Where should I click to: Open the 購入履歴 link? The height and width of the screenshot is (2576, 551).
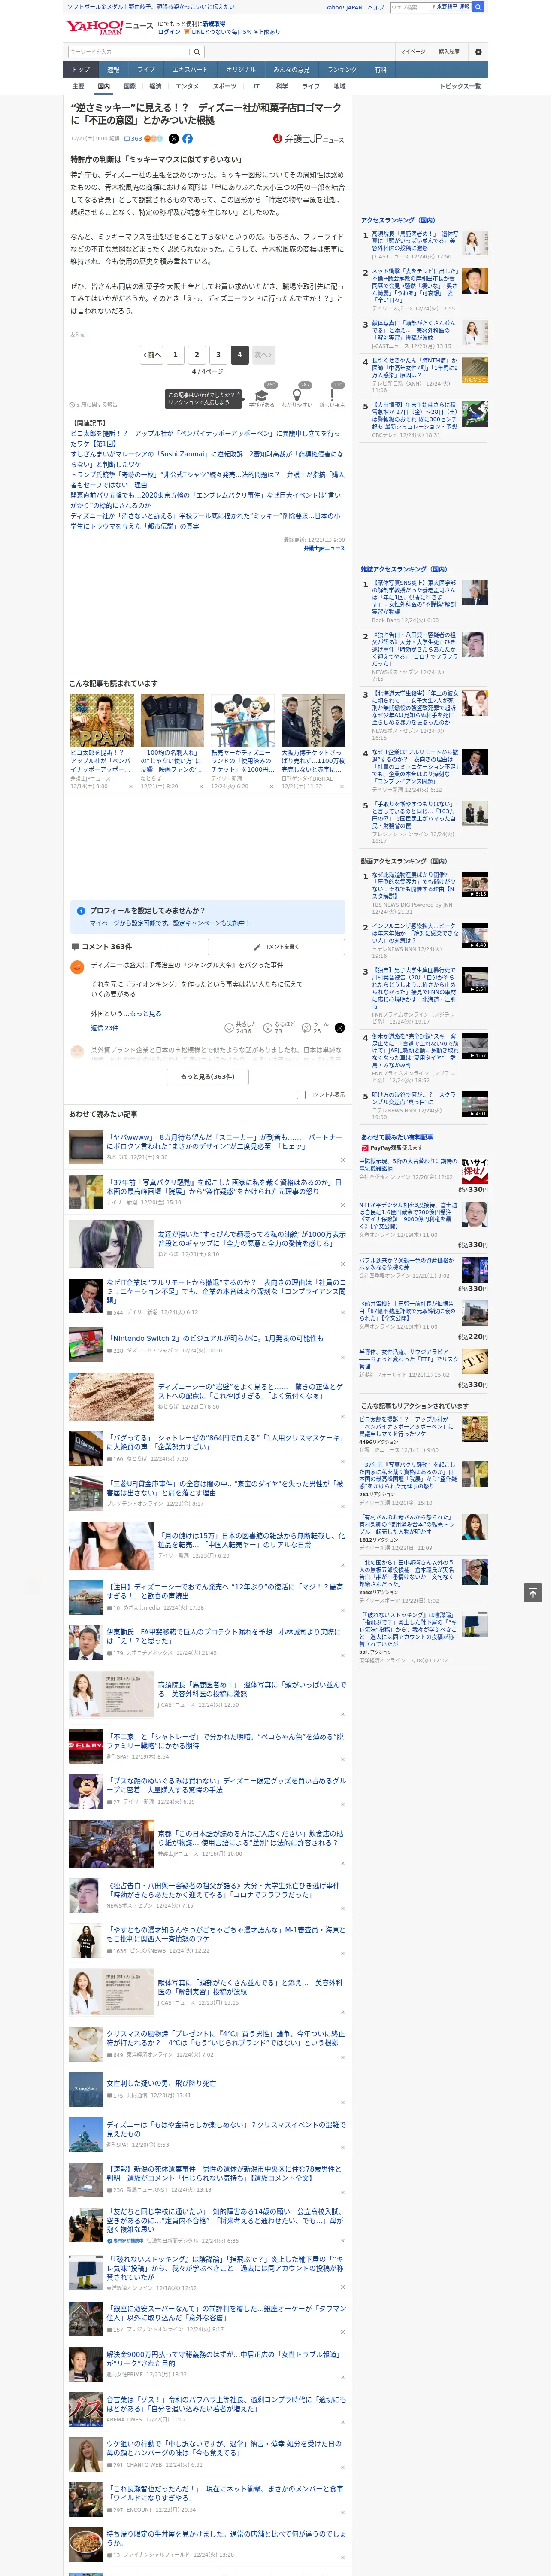[x=449, y=52]
